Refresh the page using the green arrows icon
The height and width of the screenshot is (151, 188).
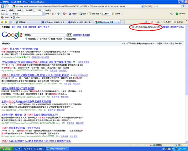tap(146, 6)
